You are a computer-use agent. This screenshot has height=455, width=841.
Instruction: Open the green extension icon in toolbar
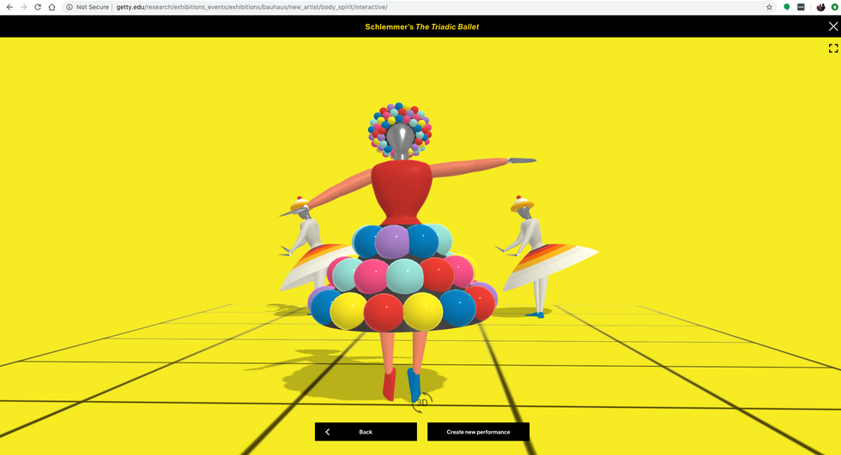pos(787,7)
